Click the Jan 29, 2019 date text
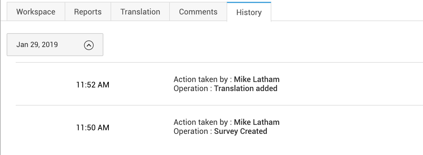 point(37,45)
